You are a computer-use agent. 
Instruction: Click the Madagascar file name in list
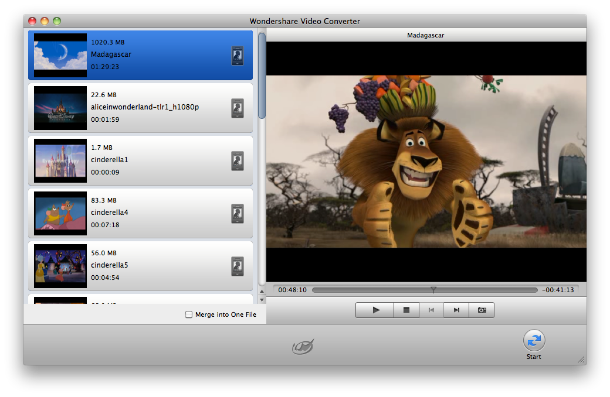111,54
